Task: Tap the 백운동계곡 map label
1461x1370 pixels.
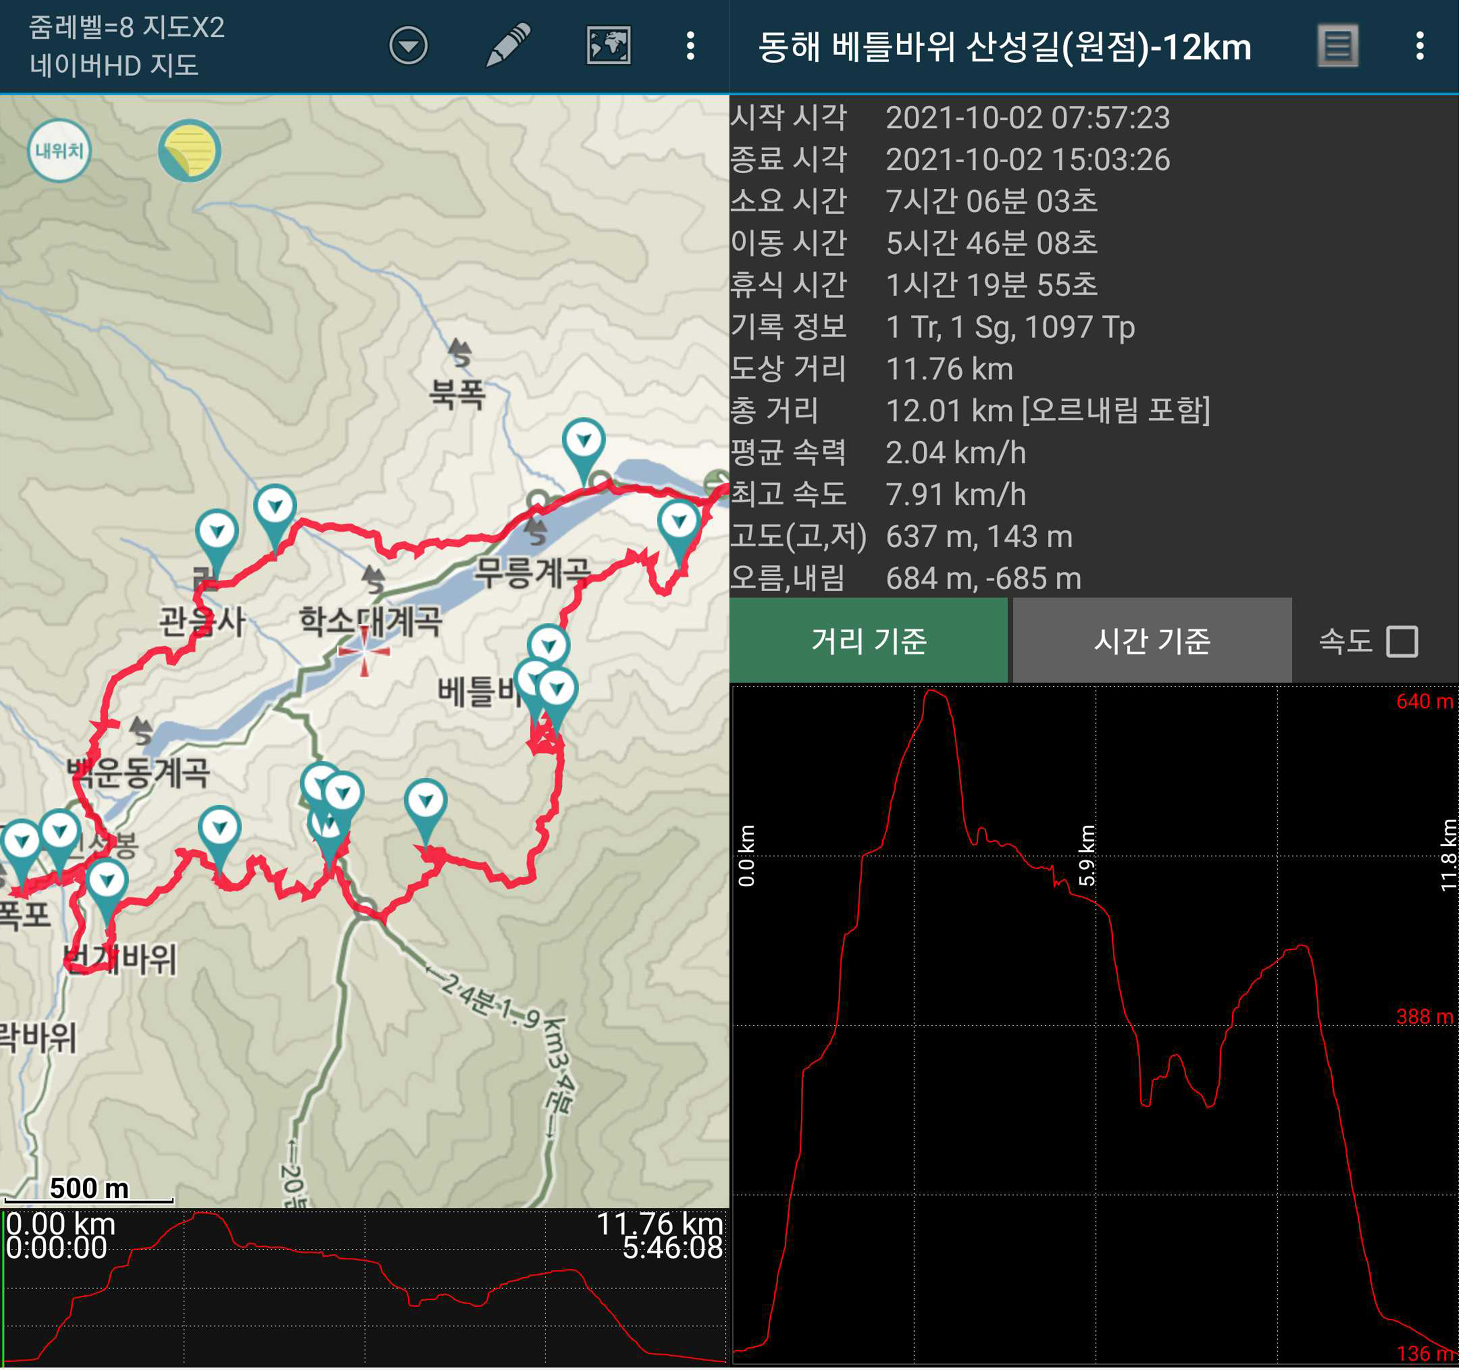Action: 138,772
